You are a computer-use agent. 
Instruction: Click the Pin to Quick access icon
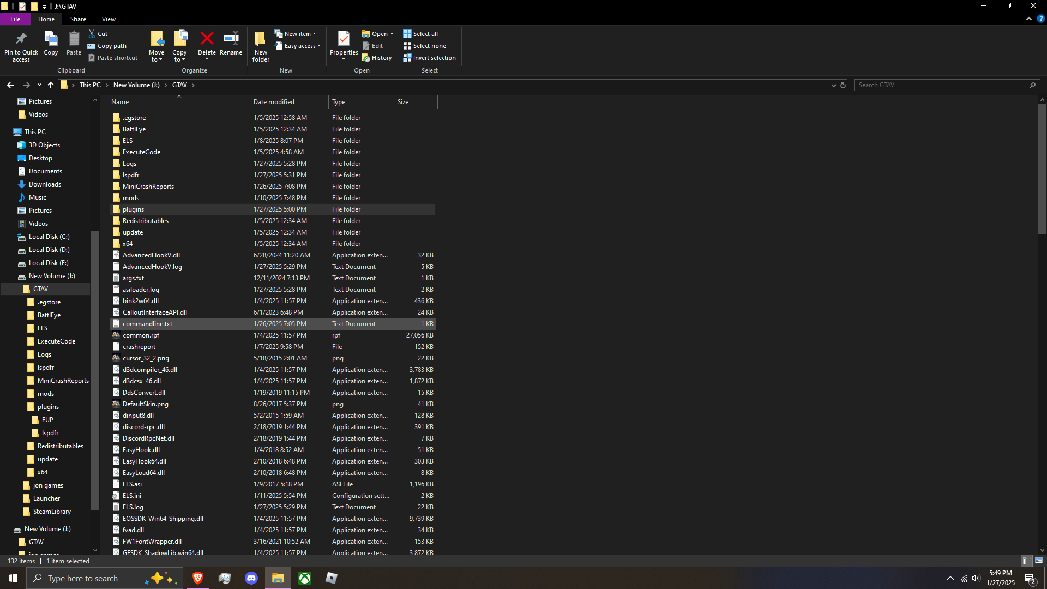21,39
